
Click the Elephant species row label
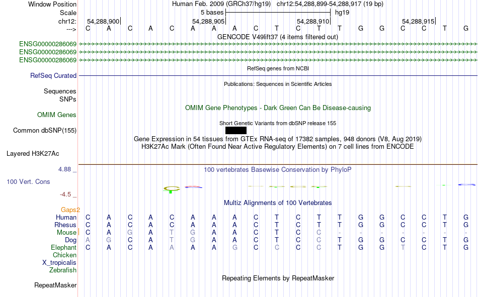click(x=64, y=247)
